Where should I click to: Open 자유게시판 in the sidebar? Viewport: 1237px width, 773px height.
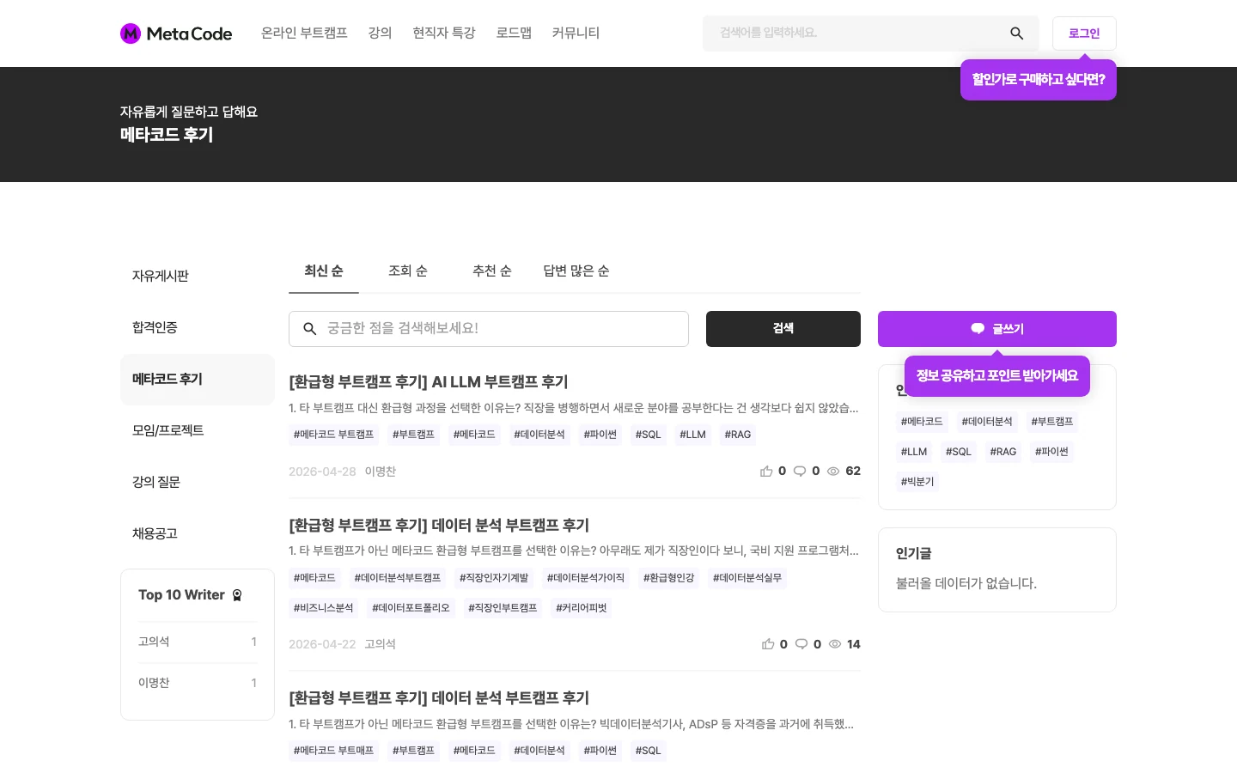[198, 277]
